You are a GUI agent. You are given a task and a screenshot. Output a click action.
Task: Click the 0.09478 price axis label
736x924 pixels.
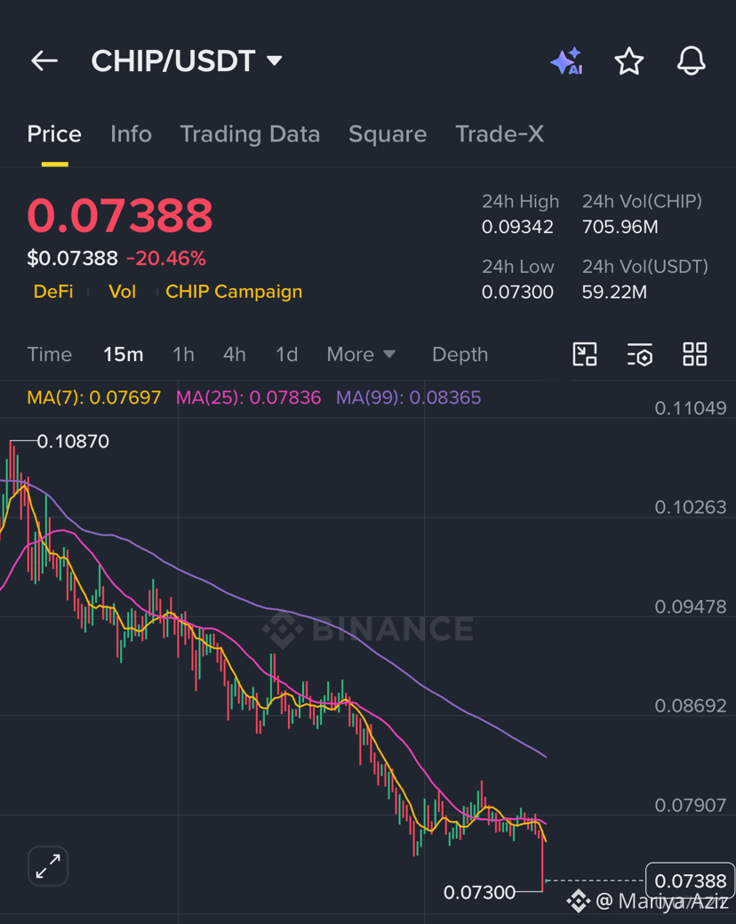click(x=691, y=607)
